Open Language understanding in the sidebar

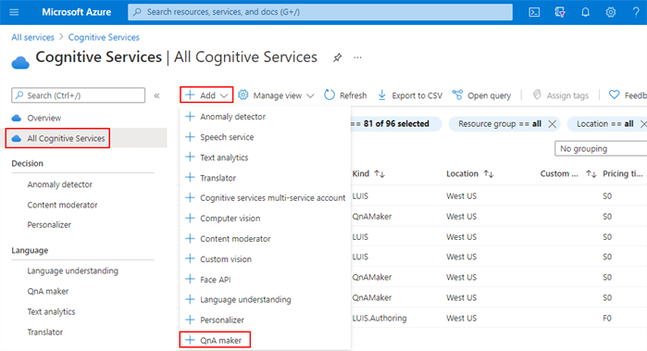pyautogui.click(x=72, y=270)
